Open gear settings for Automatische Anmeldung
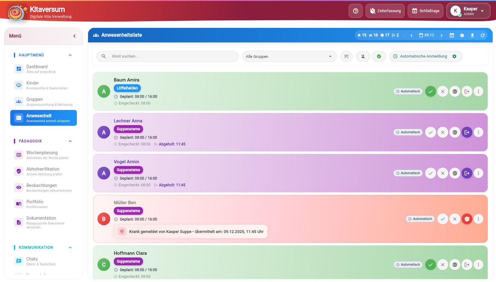 click(454, 56)
